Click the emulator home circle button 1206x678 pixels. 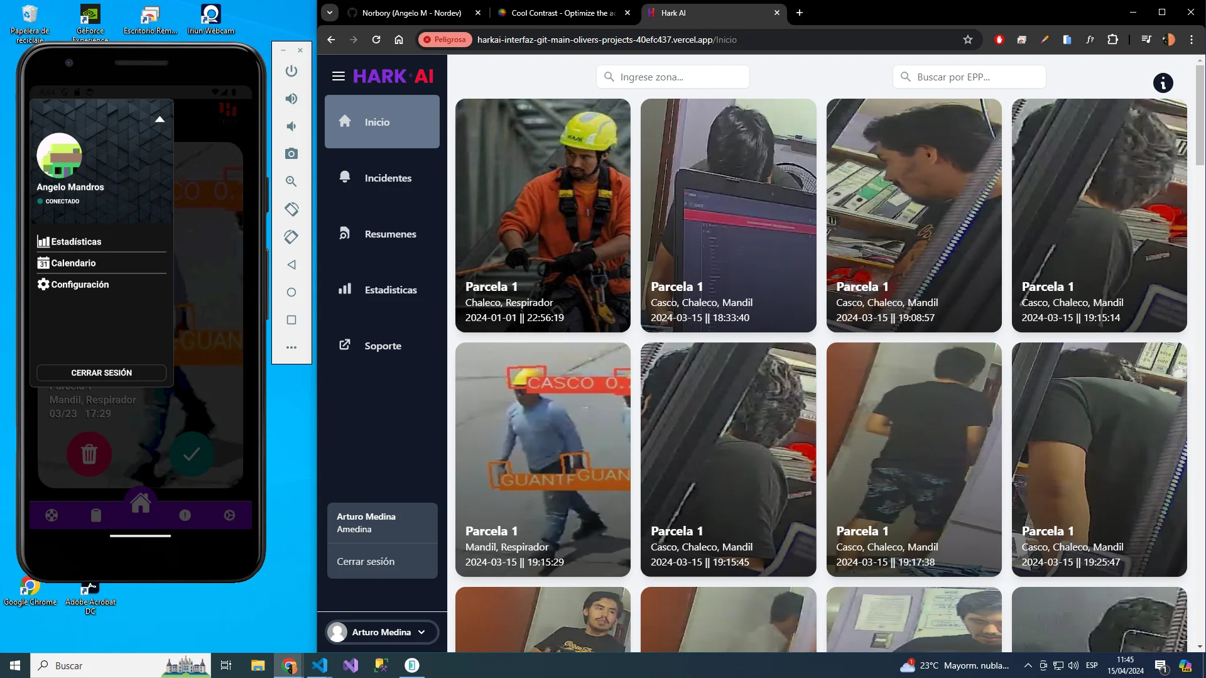click(291, 292)
